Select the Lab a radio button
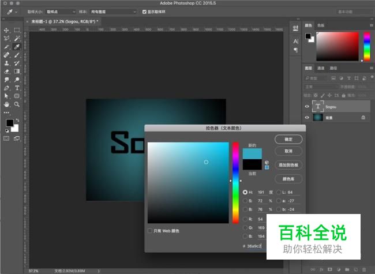 279,201
